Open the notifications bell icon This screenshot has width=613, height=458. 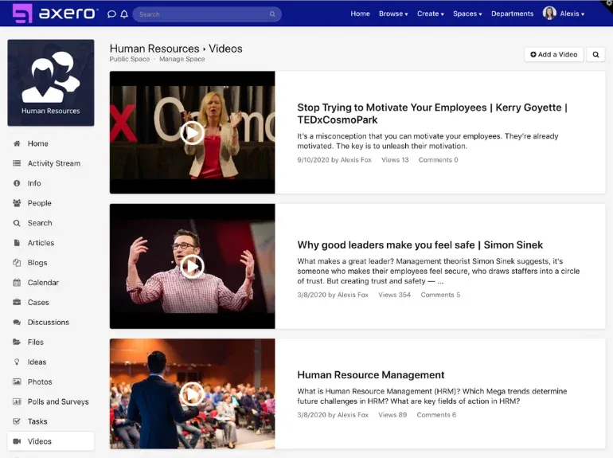pos(124,14)
